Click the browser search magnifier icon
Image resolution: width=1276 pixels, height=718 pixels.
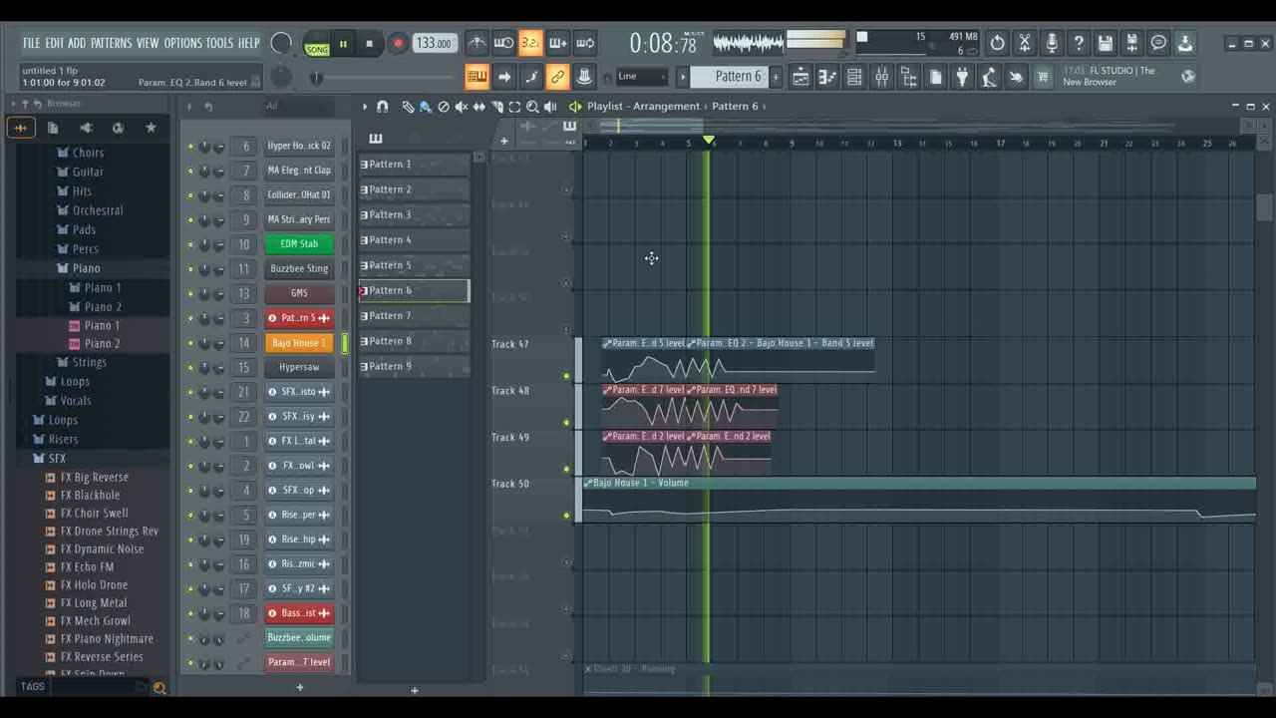(159, 687)
